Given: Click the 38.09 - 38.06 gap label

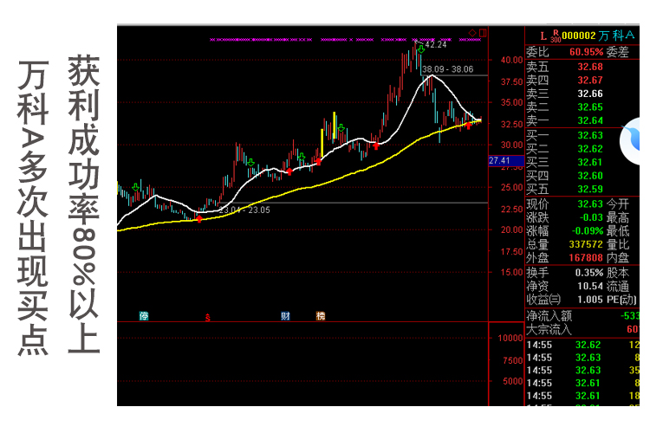Looking at the screenshot, I should click(448, 69).
